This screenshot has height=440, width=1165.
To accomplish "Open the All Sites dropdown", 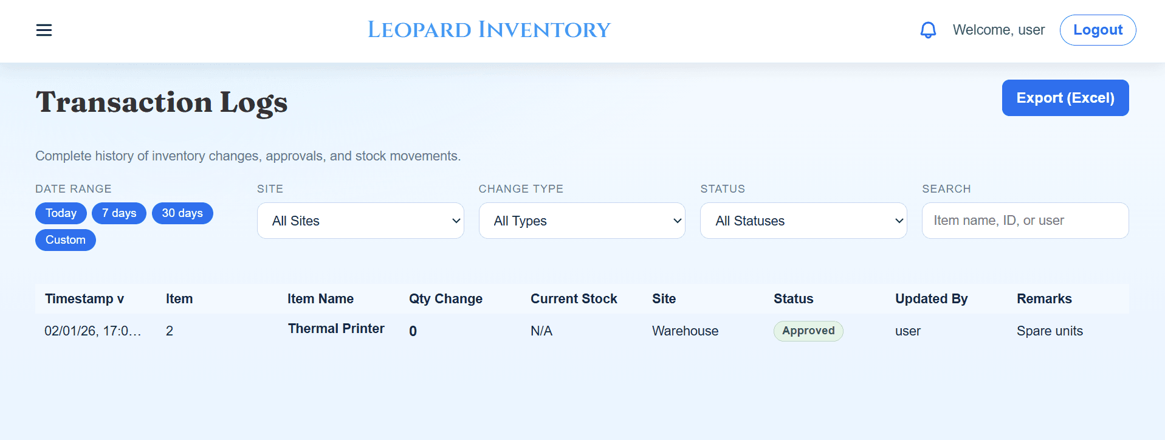I will 360,221.
